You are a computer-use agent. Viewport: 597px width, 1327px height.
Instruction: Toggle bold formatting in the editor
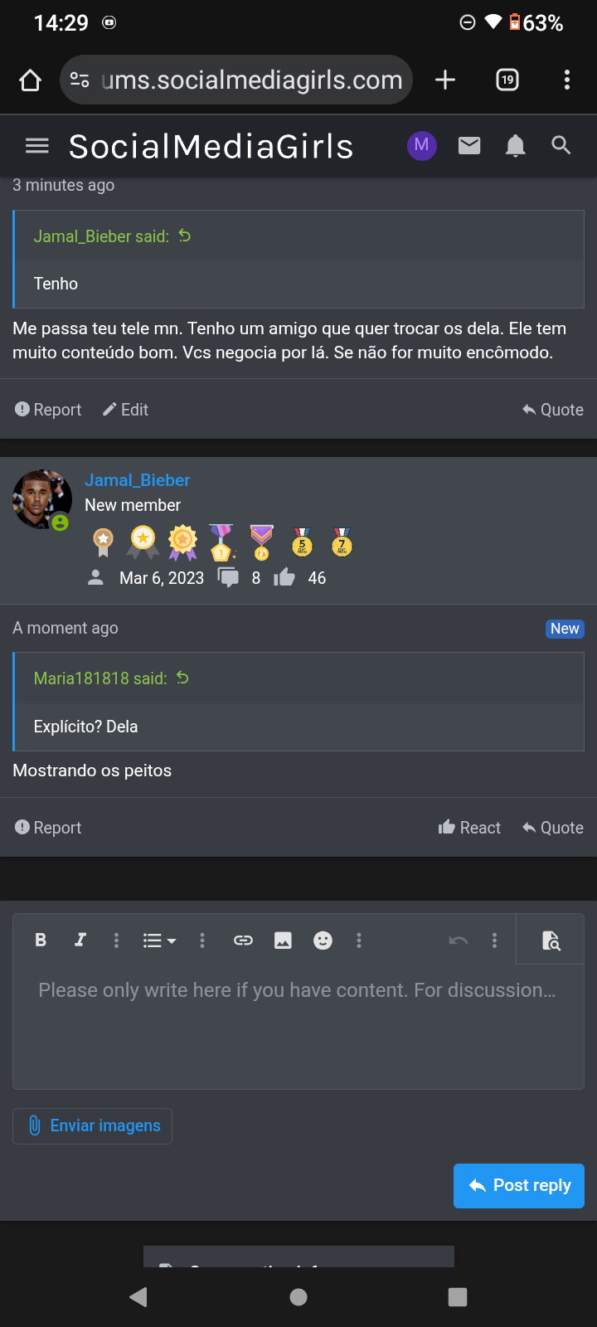coord(41,940)
